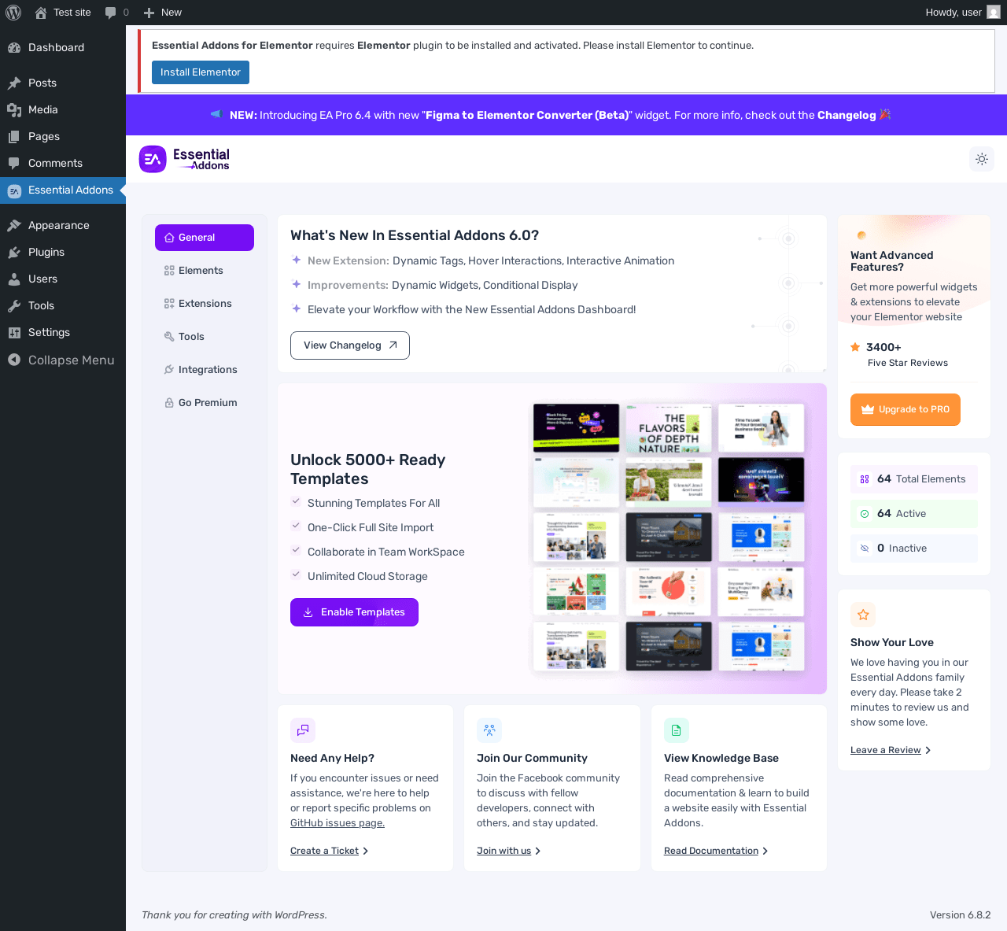The width and height of the screenshot is (1007, 931).
Task: Click Enable Templates button
Action: [x=354, y=612]
